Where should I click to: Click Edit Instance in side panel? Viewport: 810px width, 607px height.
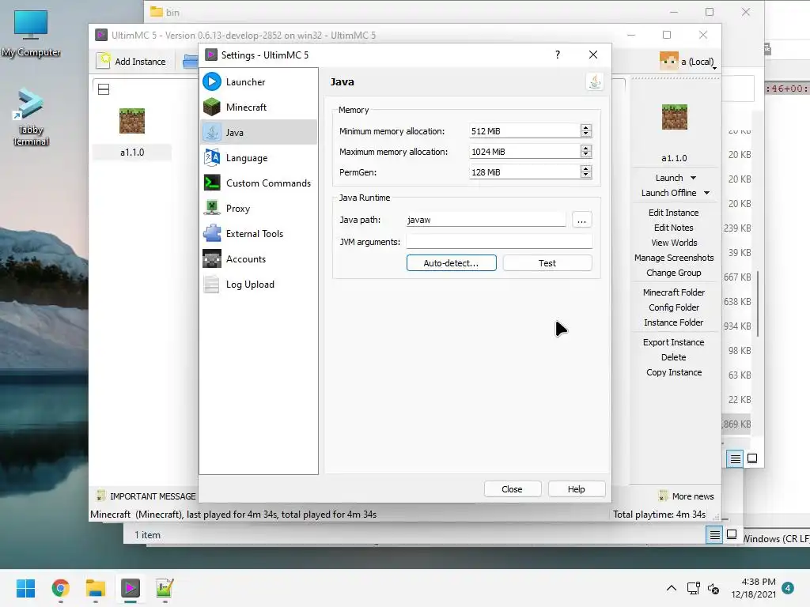pyautogui.click(x=674, y=213)
